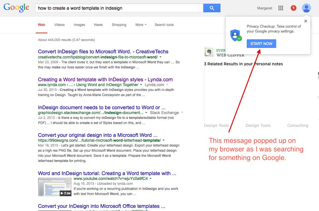The width and height of the screenshot is (319, 211).
Task: Expand the More search options dropdown
Action: coord(141,25)
